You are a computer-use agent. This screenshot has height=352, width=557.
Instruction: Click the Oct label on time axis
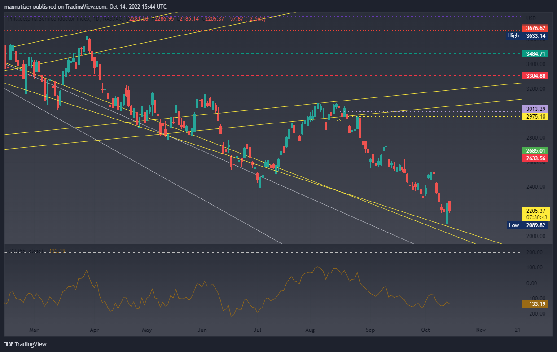(x=425, y=330)
